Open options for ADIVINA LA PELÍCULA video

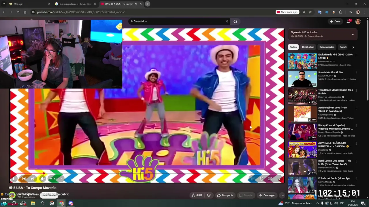click(x=356, y=143)
